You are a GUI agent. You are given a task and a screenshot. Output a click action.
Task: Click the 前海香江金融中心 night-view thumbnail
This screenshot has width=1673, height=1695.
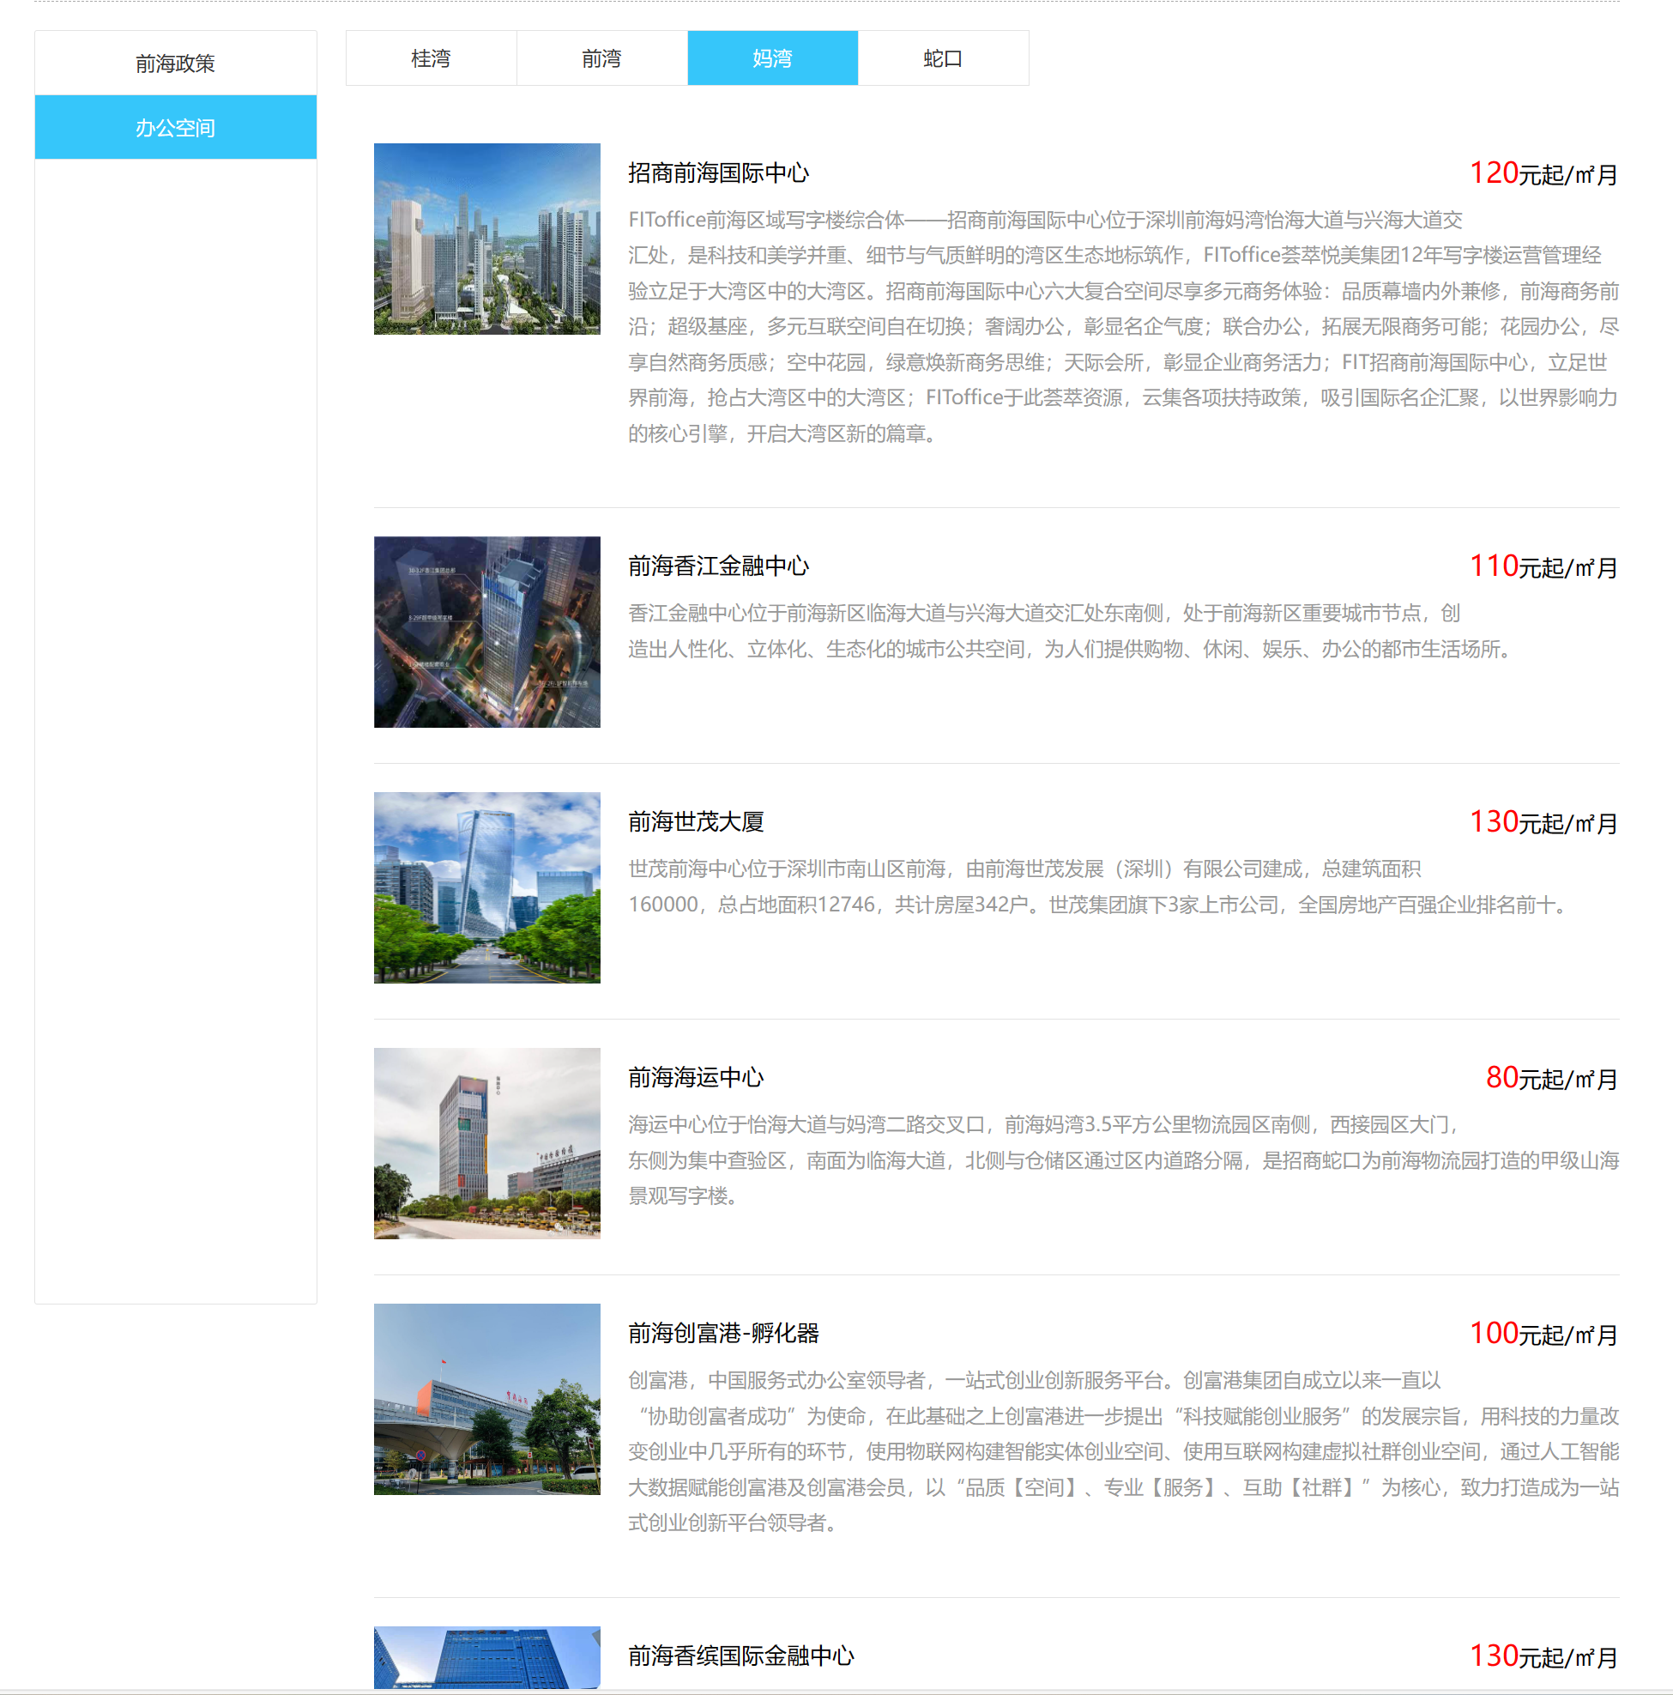click(486, 632)
